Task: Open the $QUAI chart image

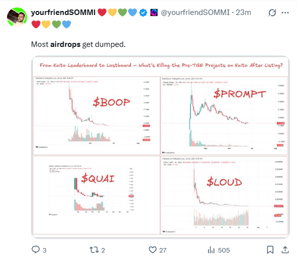Action: click(96, 195)
